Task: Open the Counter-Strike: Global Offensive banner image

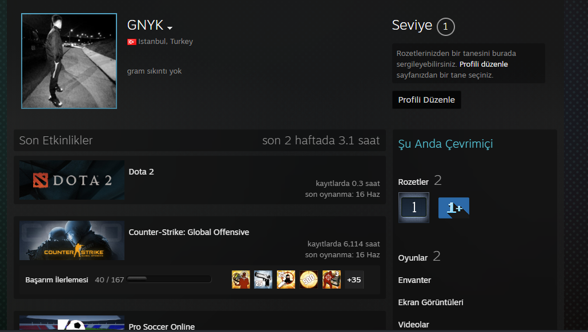Action: point(72,240)
